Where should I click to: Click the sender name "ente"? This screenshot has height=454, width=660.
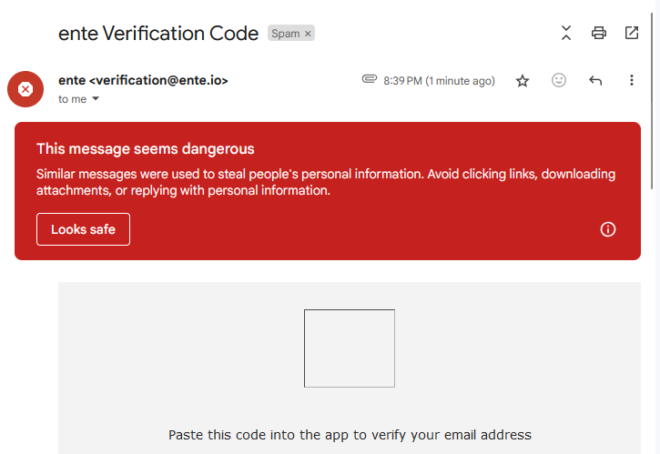pyautogui.click(x=71, y=80)
